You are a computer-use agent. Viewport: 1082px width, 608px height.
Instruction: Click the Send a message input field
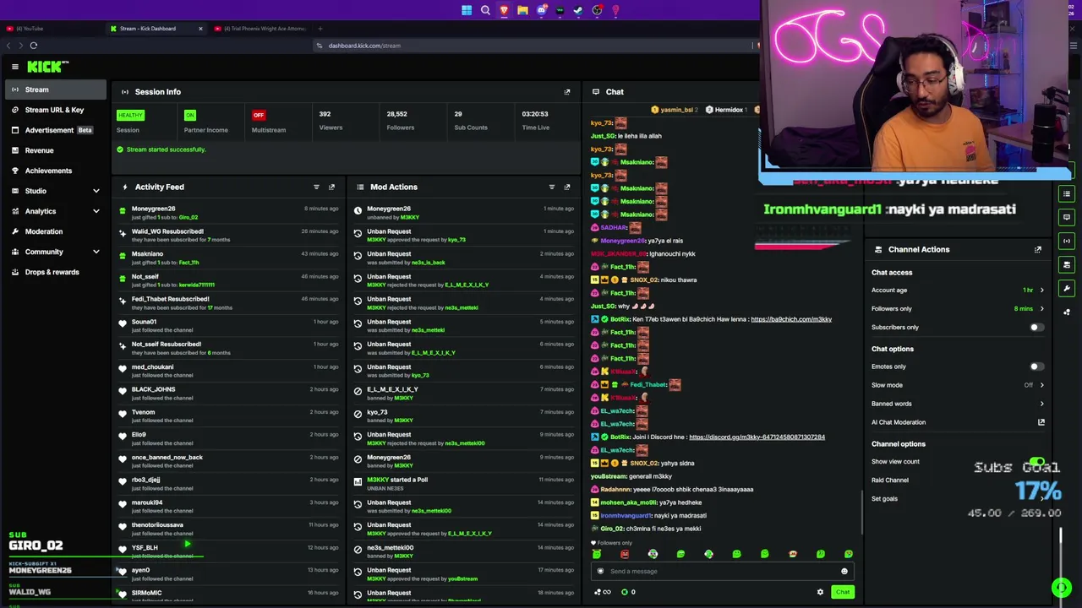(x=723, y=572)
